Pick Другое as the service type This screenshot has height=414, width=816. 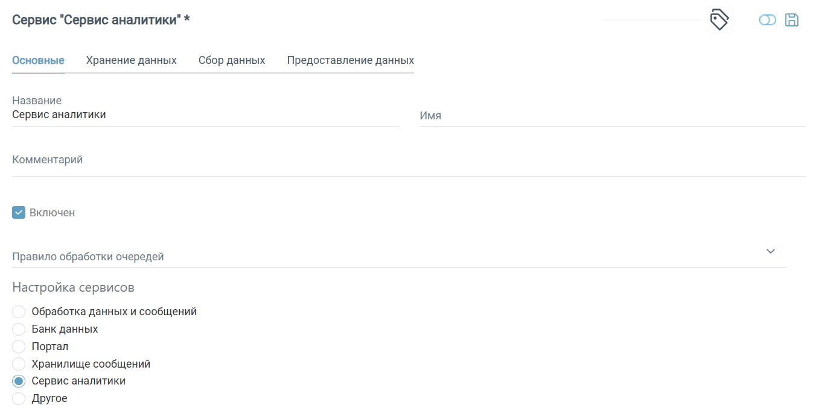click(x=19, y=398)
